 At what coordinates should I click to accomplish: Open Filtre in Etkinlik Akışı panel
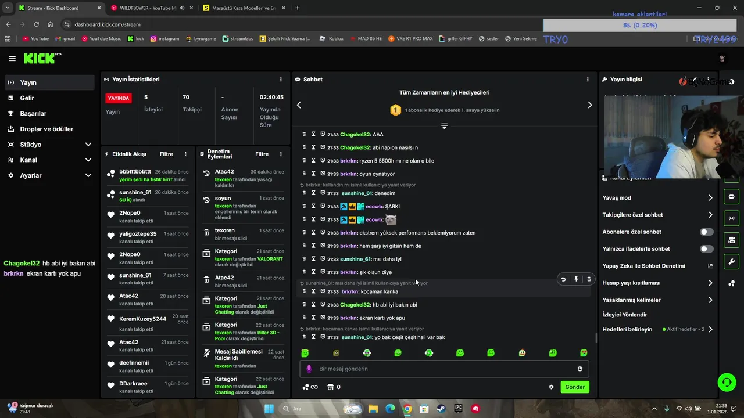[x=166, y=154]
